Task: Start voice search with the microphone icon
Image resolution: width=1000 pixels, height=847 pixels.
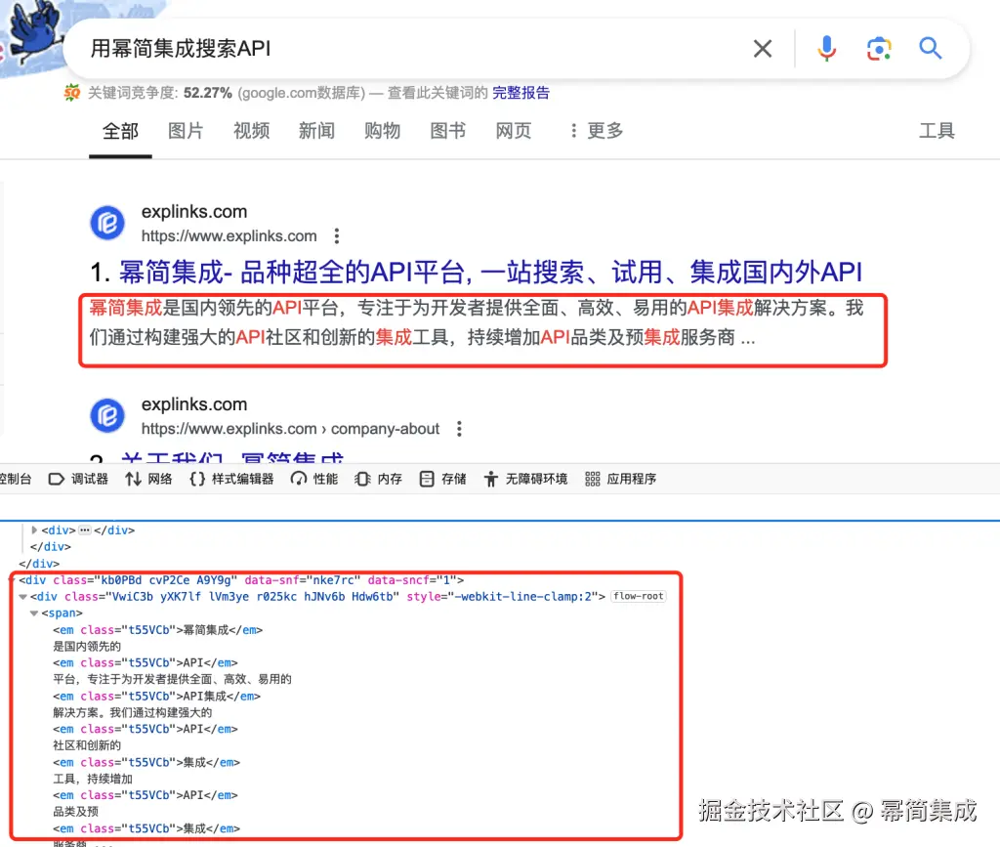Action: 826,49
